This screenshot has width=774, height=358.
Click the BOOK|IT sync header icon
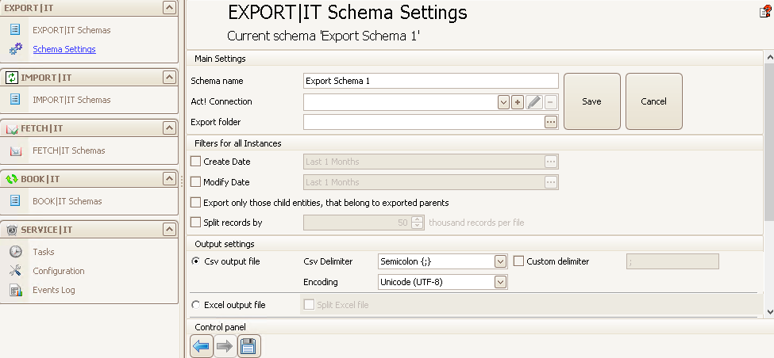click(12, 179)
